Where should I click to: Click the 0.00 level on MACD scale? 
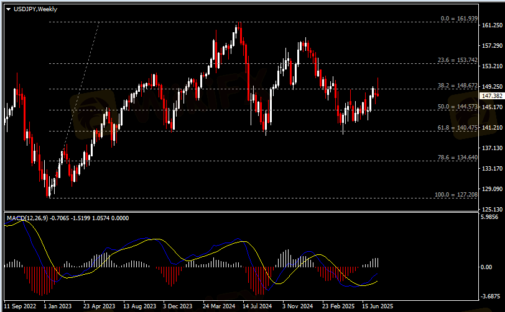487,267
